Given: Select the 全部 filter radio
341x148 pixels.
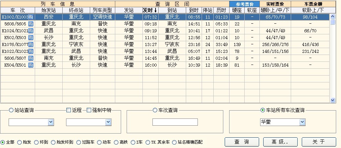Looking at the screenshot, I should point(3,143).
